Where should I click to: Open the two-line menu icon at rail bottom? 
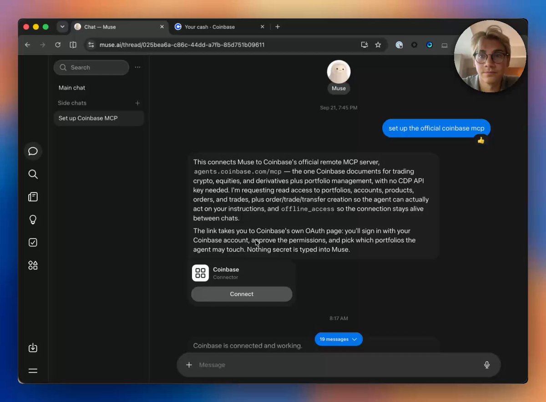[x=33, y=371]
